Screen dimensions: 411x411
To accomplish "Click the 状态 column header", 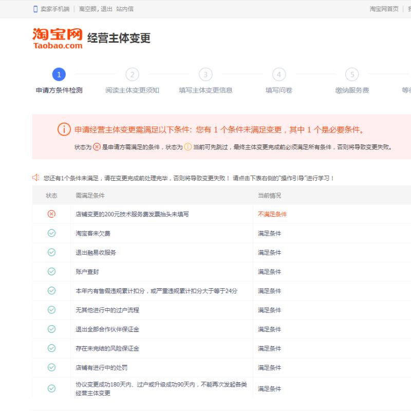I will [x=51, y=195].
